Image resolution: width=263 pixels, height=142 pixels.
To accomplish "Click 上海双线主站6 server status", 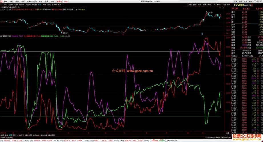I will (172, 141).
